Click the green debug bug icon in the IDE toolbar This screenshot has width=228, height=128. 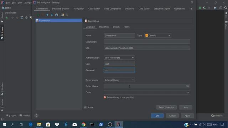point(200,8)
